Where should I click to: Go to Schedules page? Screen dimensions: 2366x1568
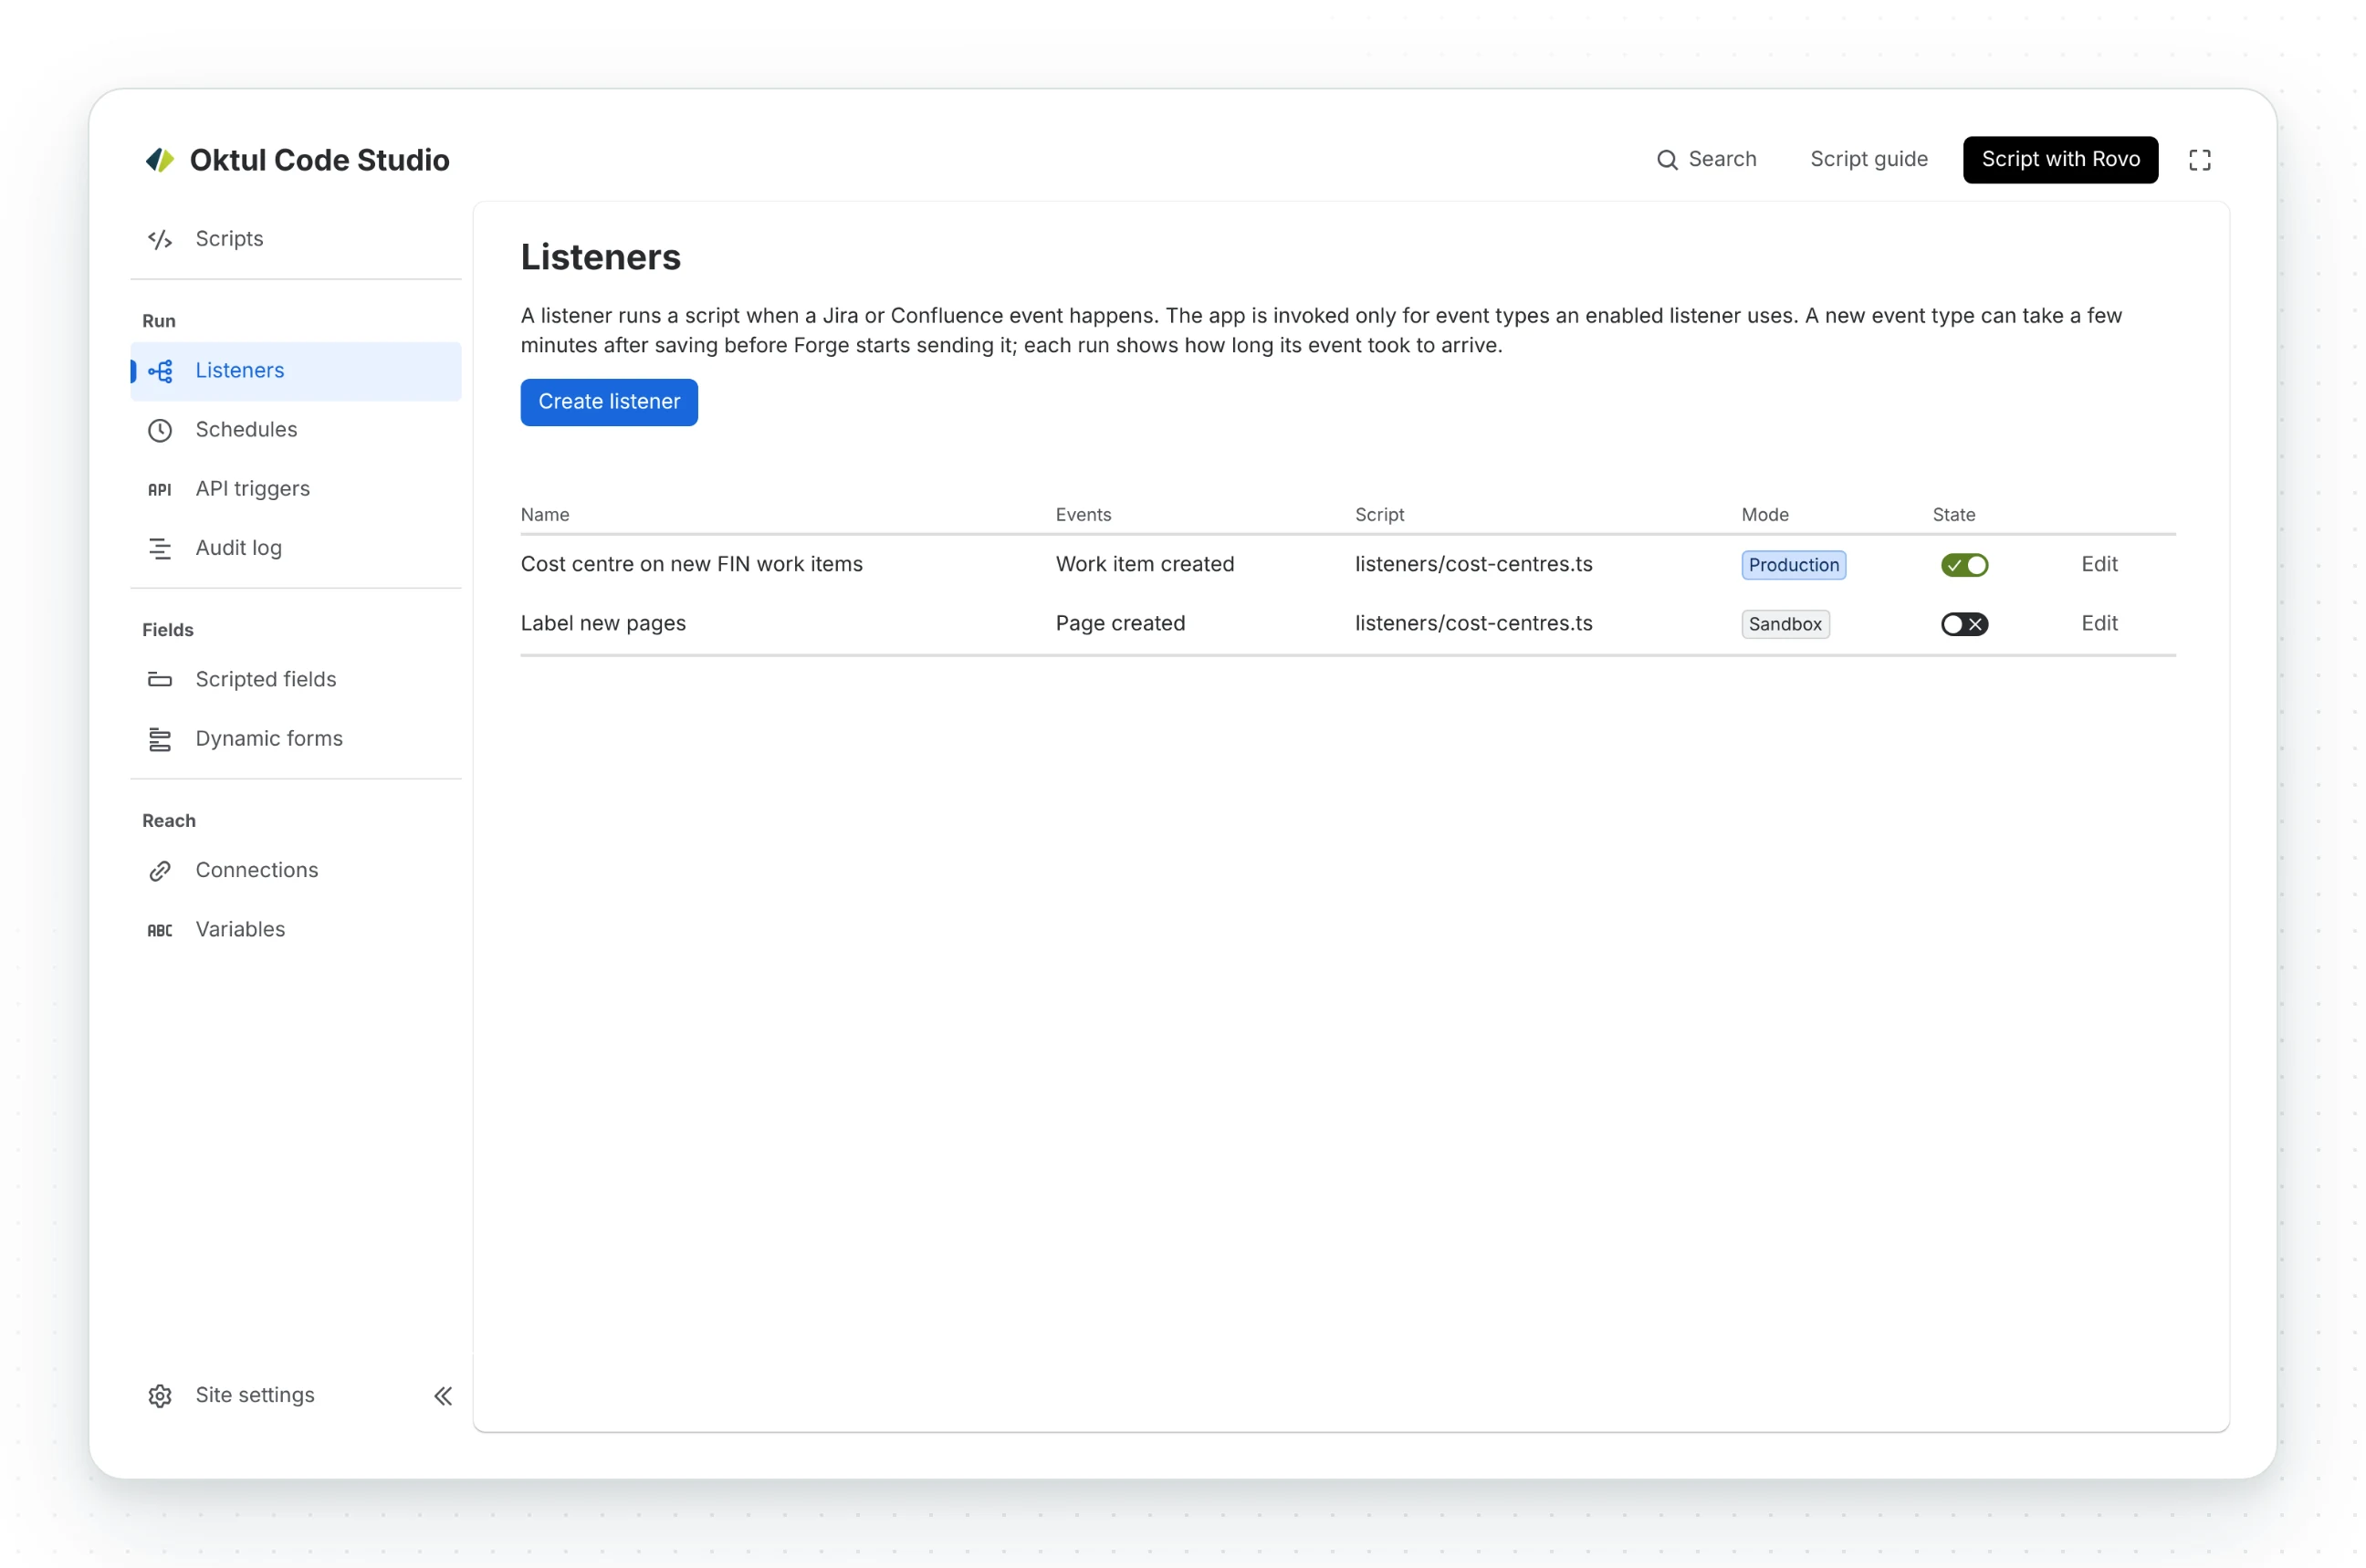click(296, 430)
